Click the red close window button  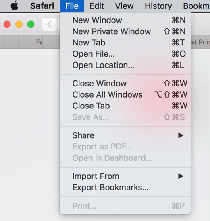tap(7, 24)
